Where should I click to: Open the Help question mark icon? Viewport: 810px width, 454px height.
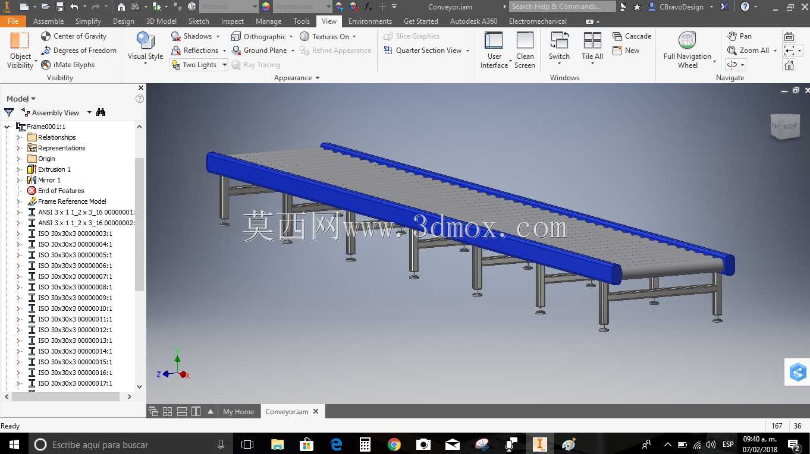click(x=746, y=7)
